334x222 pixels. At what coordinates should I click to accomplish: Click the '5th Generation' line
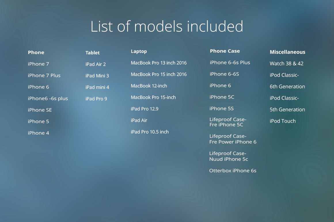point(287,110)
